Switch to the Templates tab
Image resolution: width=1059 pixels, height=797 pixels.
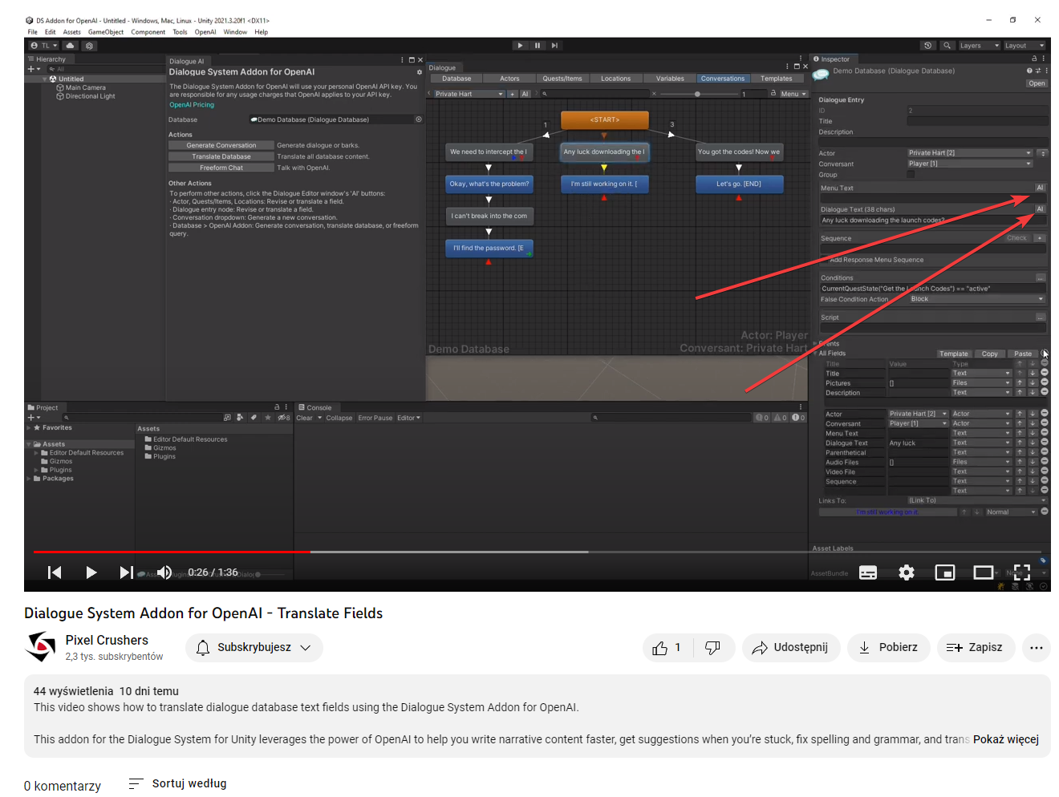(x=777, y=79)
